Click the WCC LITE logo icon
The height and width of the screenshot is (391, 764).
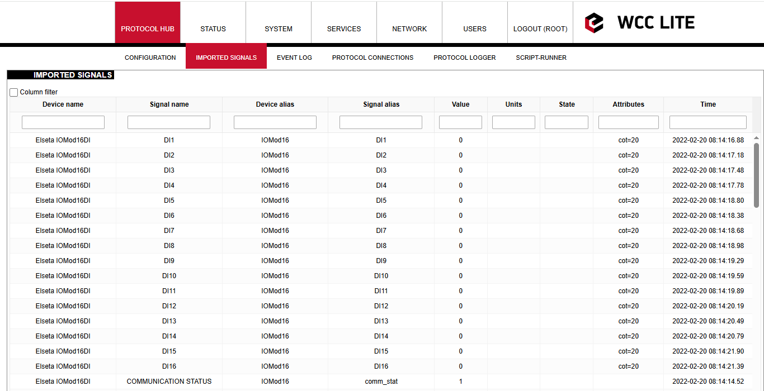coord(594,23)
